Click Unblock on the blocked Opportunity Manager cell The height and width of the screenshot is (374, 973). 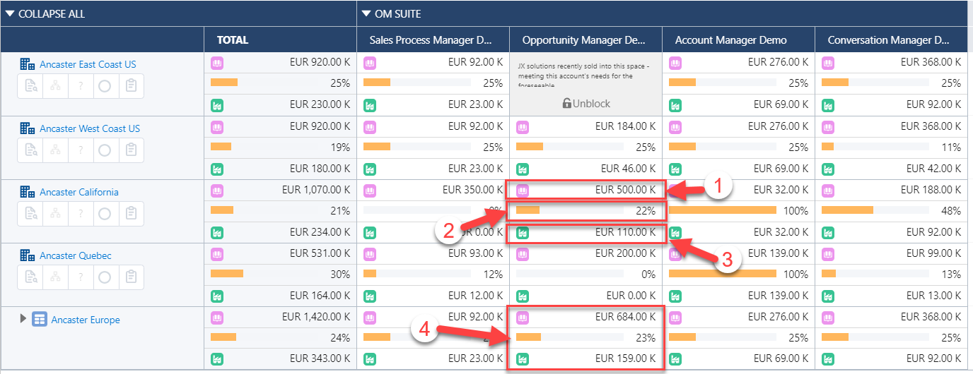(586, 103)
